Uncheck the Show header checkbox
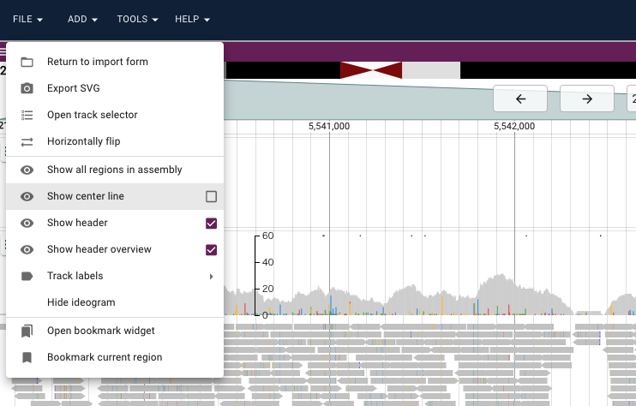 [x=212, y=224]
